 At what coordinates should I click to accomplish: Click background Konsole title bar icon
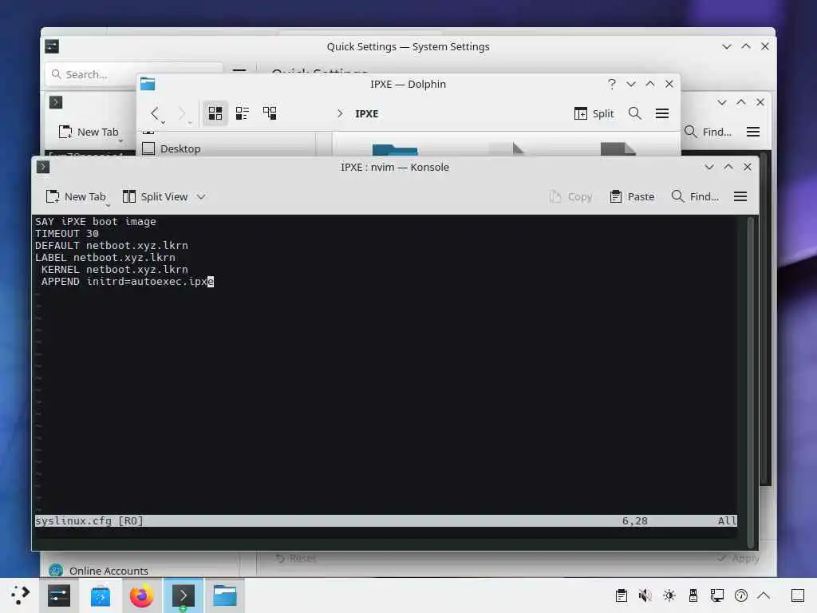click(56, 102)
